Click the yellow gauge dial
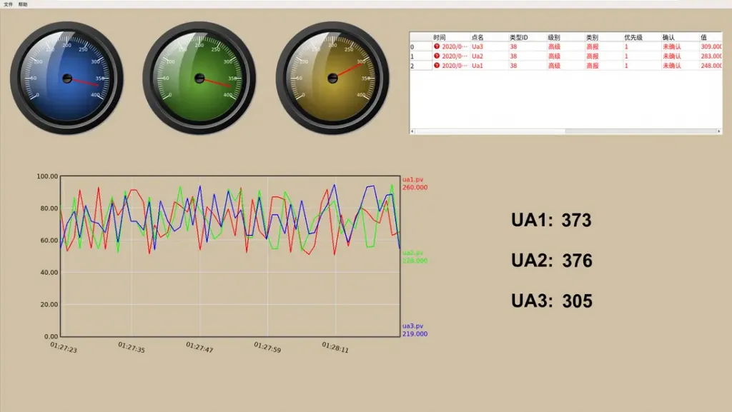Viewport: 732px width, 412px height. [332, 78]
